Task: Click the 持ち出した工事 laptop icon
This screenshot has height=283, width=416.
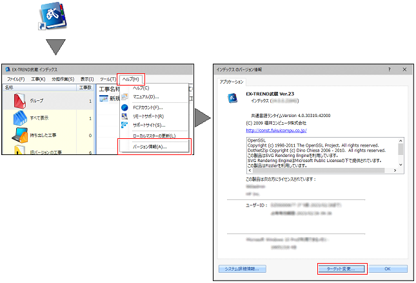Action: [x=20, y=135]
